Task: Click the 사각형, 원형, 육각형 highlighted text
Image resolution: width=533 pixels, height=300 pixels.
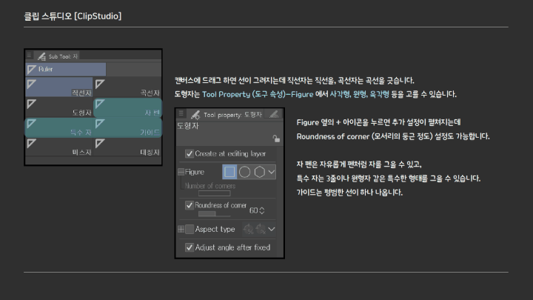Action: point(359,94)
